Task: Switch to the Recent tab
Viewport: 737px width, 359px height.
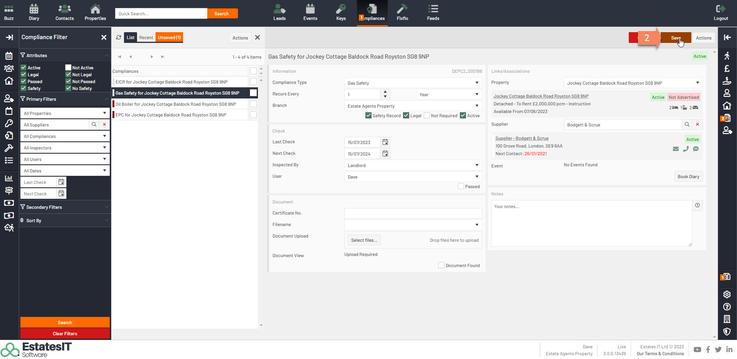Action: (x=146, y=38)
